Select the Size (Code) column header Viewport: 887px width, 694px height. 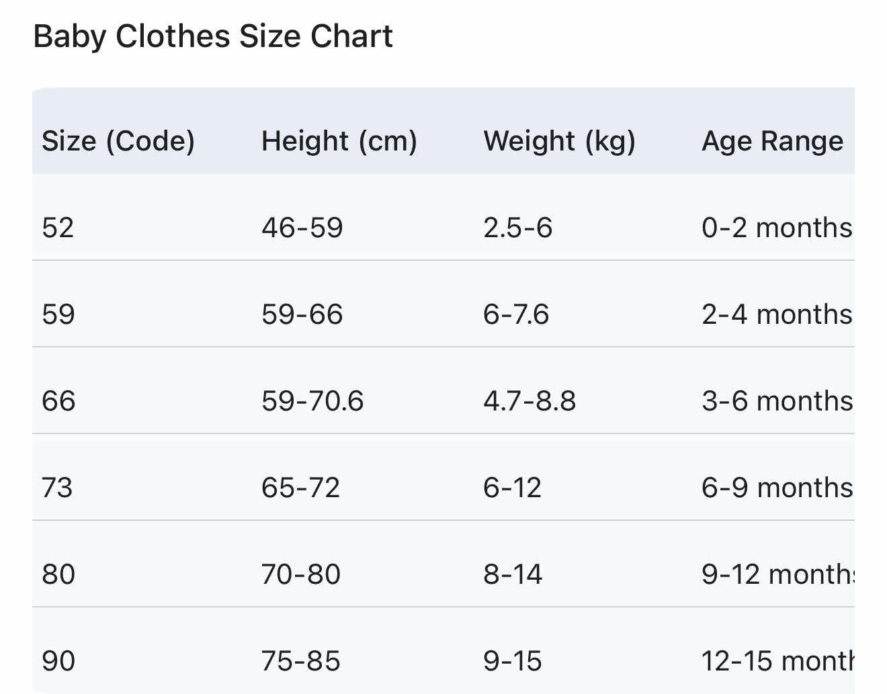pyautogui.click(x=118, y=141)
